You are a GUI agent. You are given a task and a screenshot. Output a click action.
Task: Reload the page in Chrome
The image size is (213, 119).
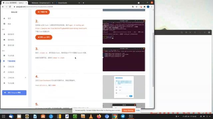[10, 7]
